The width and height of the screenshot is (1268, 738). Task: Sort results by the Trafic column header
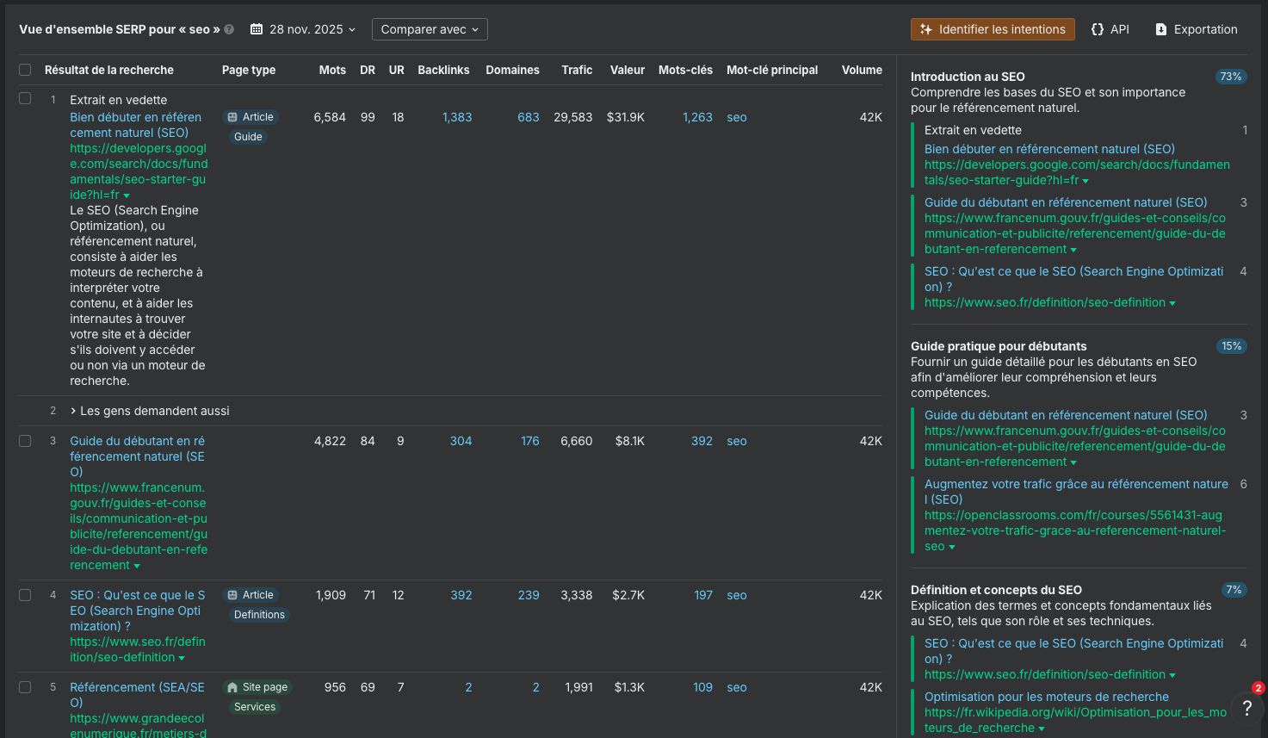(x=576, y=70)
